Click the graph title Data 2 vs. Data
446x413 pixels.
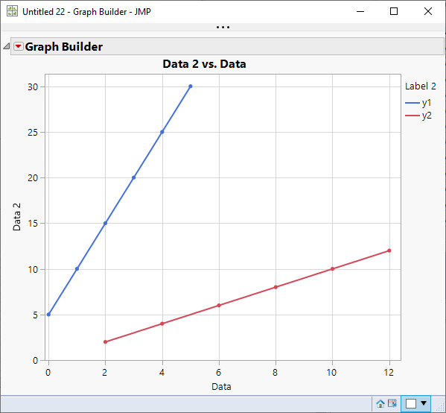pos(204,64)
